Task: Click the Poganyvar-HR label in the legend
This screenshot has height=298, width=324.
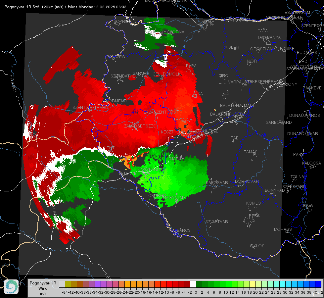Action: [43, 283]
